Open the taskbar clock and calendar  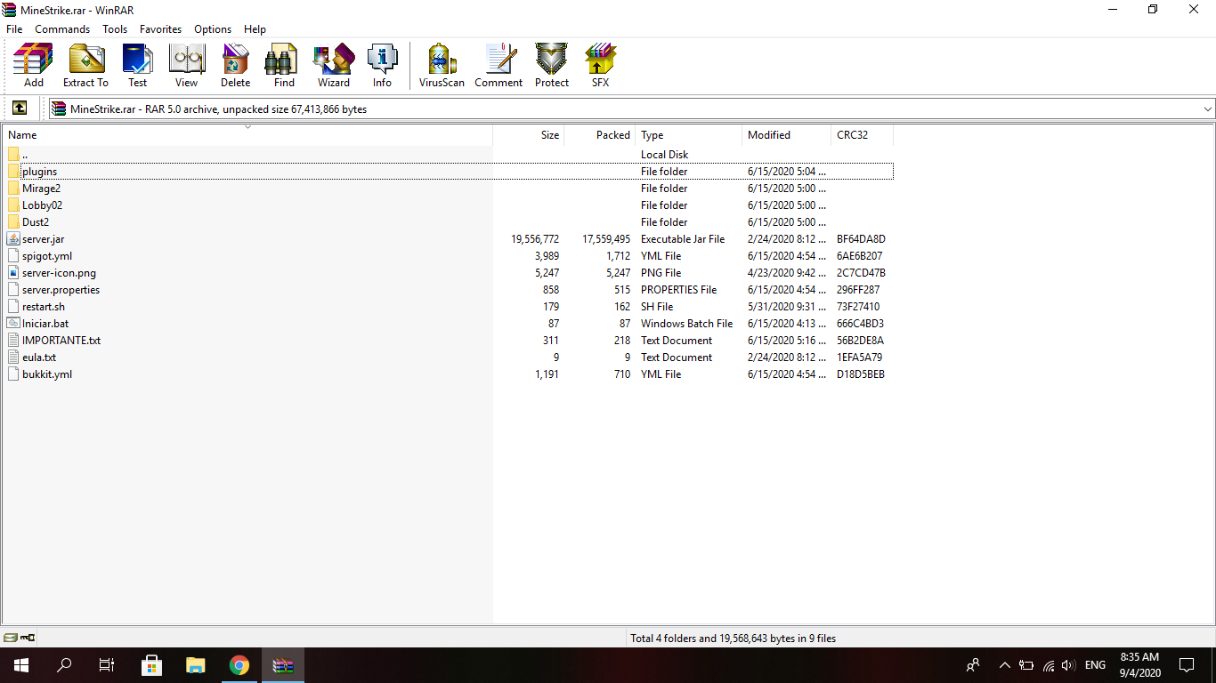pos(1139,665)
